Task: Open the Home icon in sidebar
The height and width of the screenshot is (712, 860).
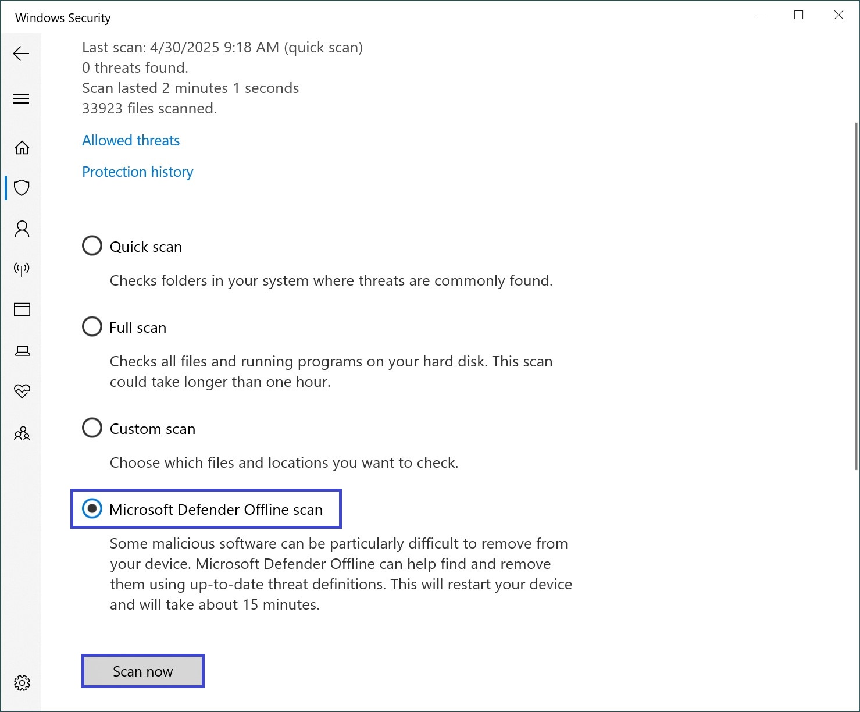Action: click(x=22, y=148)
